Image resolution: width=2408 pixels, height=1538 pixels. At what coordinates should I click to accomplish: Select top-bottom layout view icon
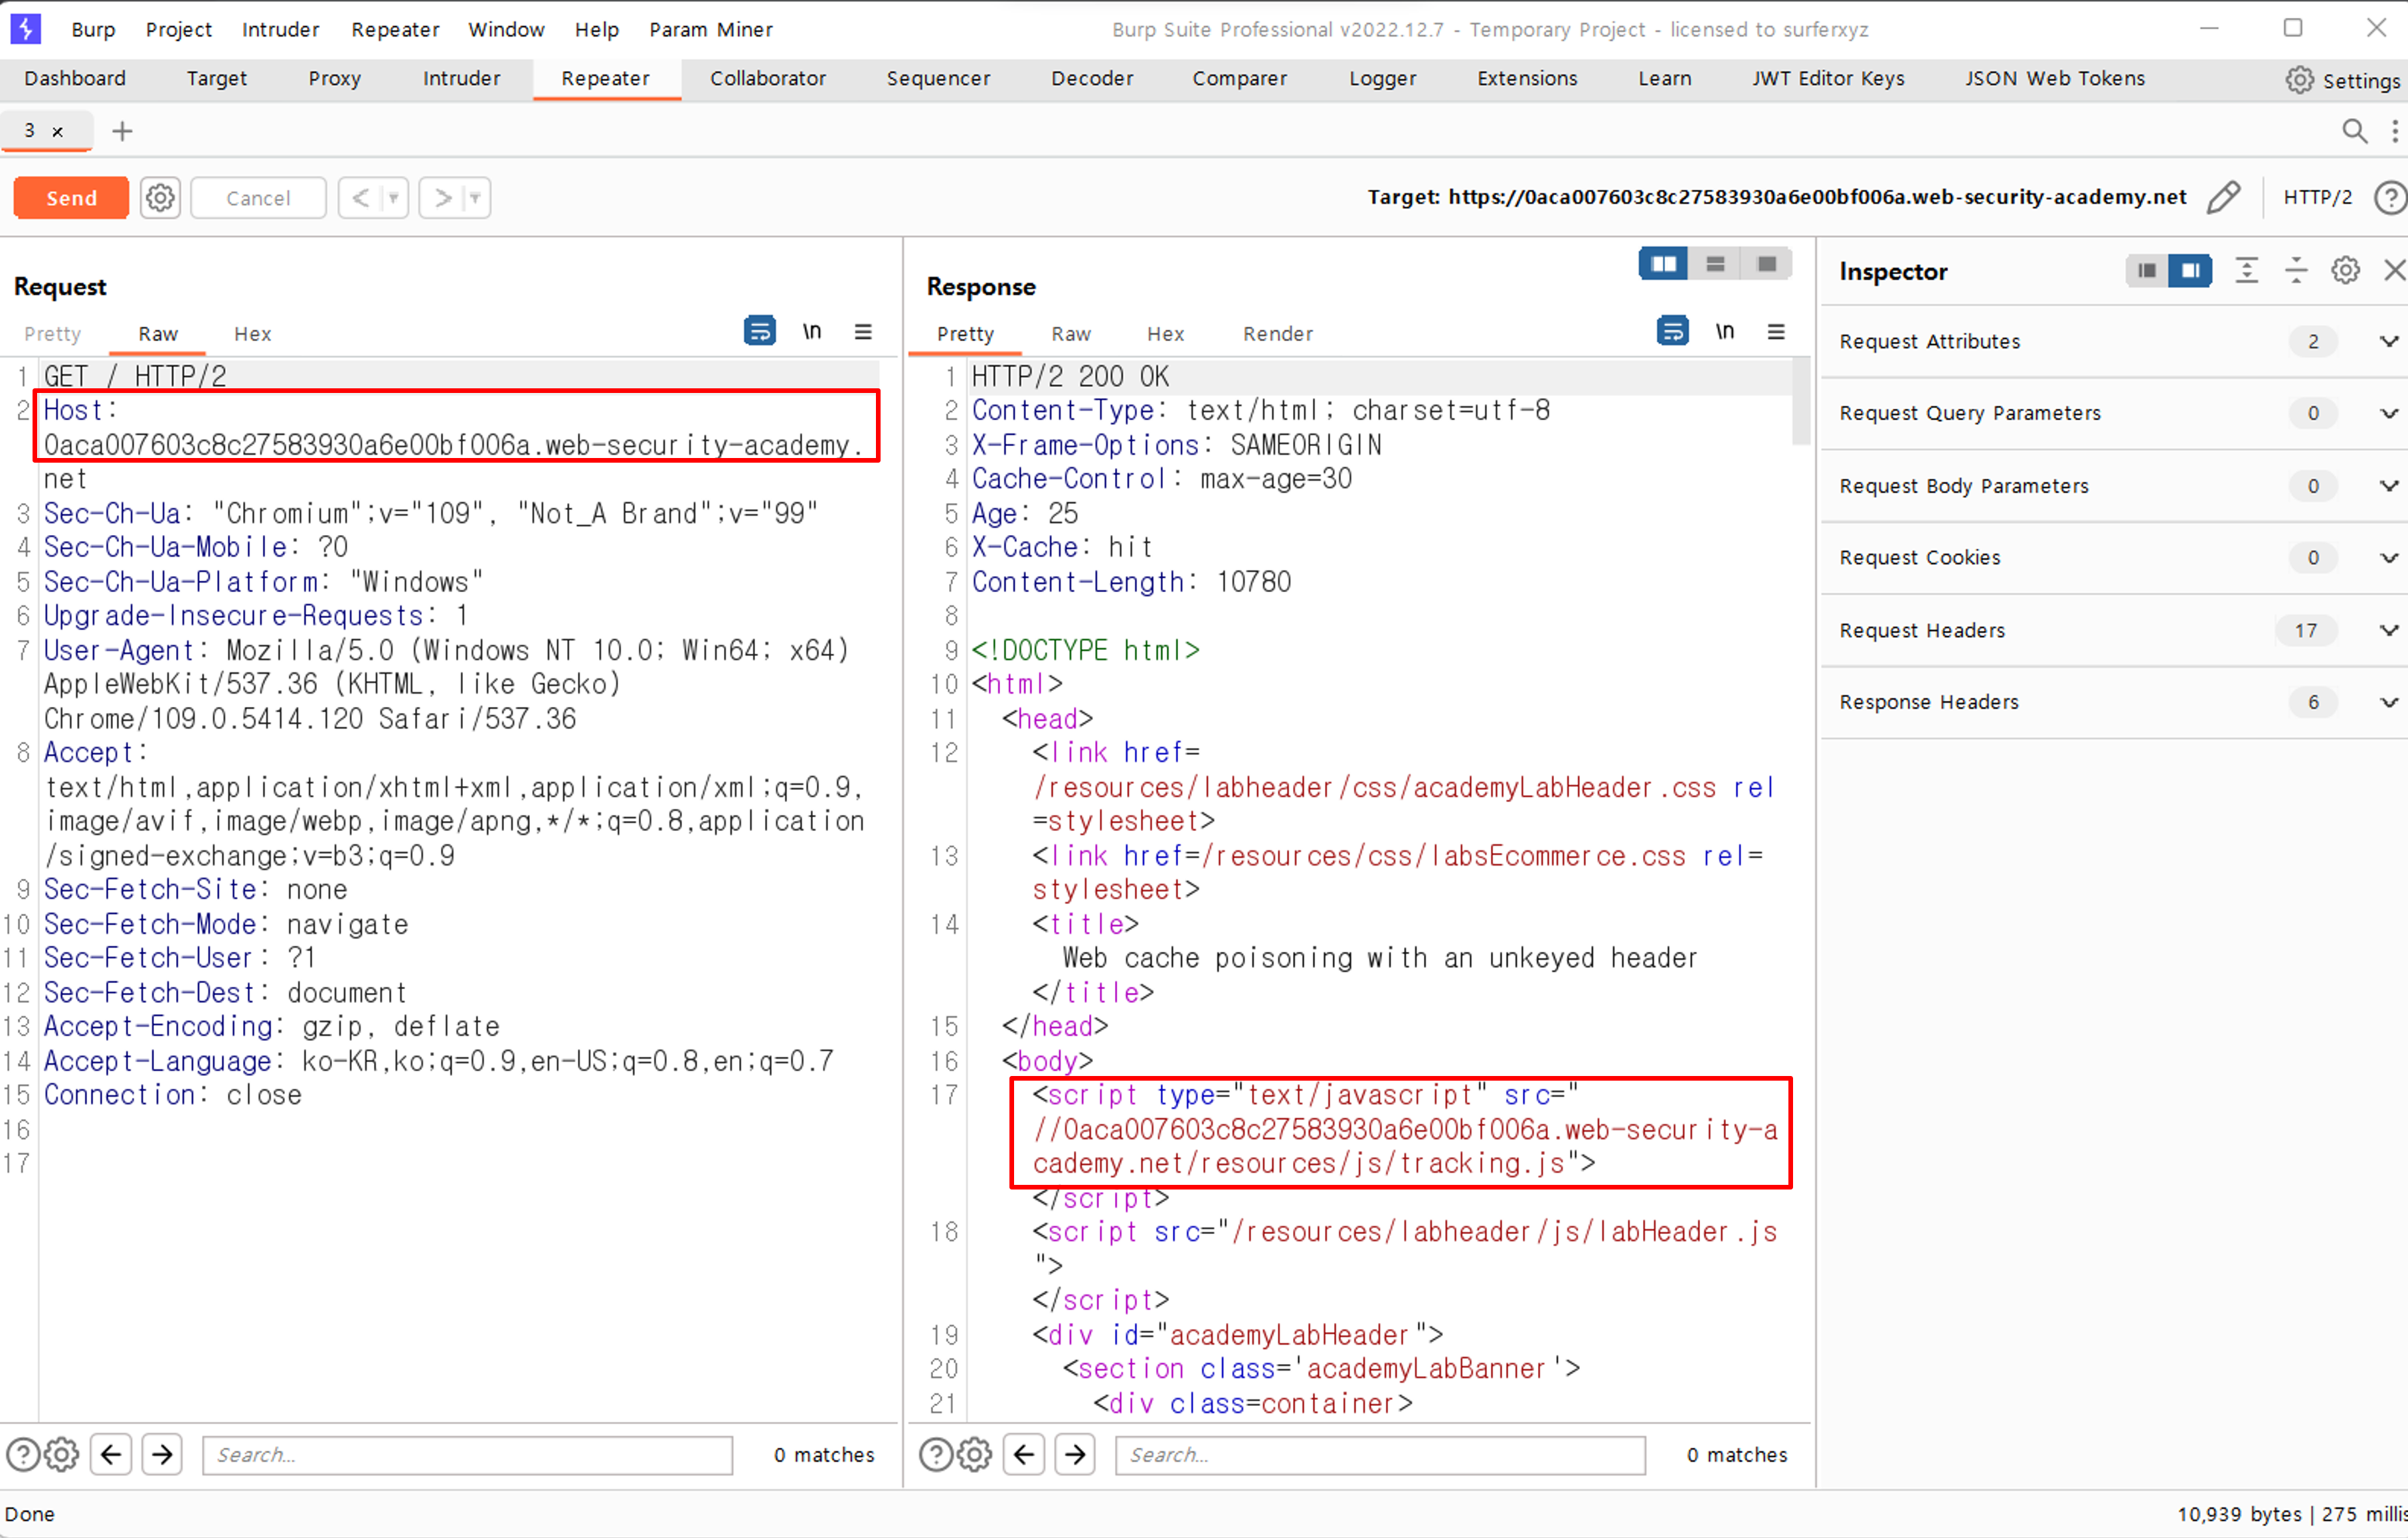(x=1715, y=264)
